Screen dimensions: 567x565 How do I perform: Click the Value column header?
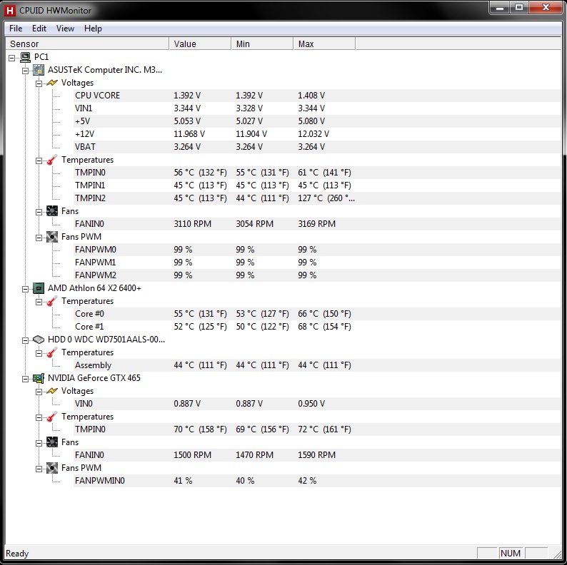coord(200,44)
